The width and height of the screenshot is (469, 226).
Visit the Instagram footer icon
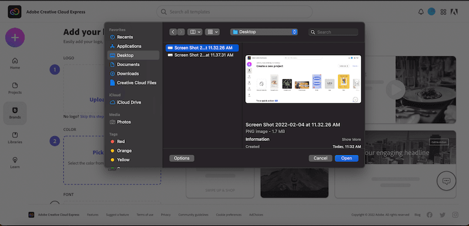(x=456, y=215)
